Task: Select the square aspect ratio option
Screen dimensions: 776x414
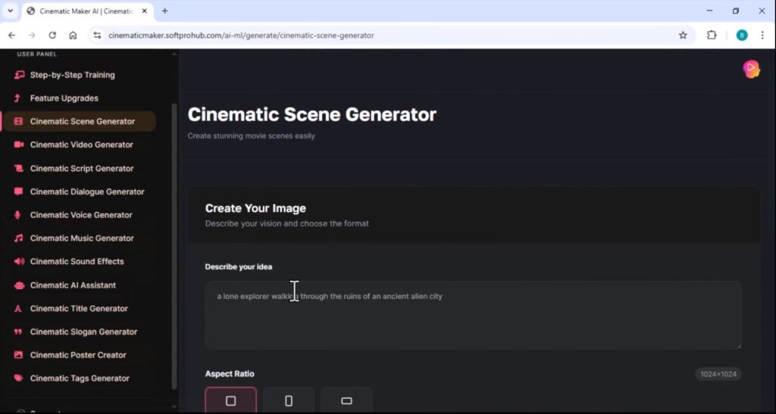Action: pyautogui.click(x=231, y=400)
